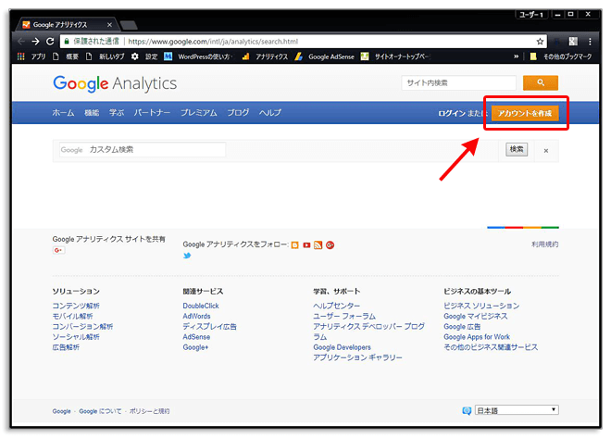Image resolution: width=611 pixels, height=438 pixels.
Task: Click the Google+ share icon
Action: [x=59, y=250]
